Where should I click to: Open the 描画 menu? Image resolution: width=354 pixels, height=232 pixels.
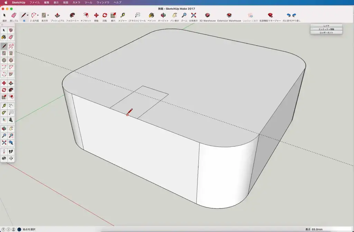click(x=65, y=2)
